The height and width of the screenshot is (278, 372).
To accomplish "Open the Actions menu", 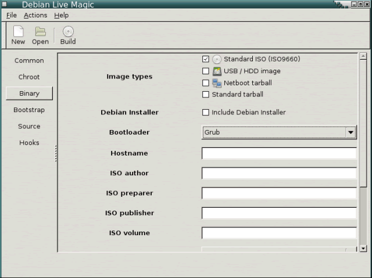I will [35, 15].
